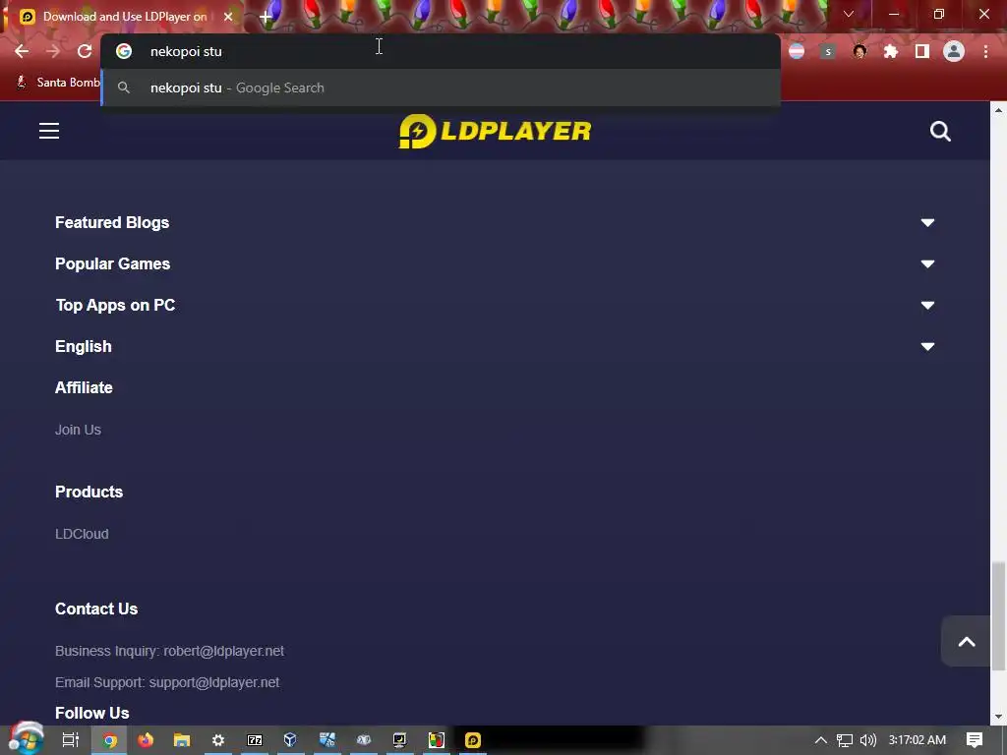Viewport: 1007px width, 755px height.
Task: Open the Join Us link
Action: [78, 430]
